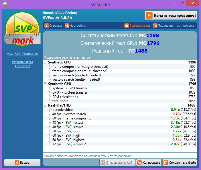The width and height of the screenshot is (201, 170).
Task: Click the test description input field
Action: [x=120, y=156]
